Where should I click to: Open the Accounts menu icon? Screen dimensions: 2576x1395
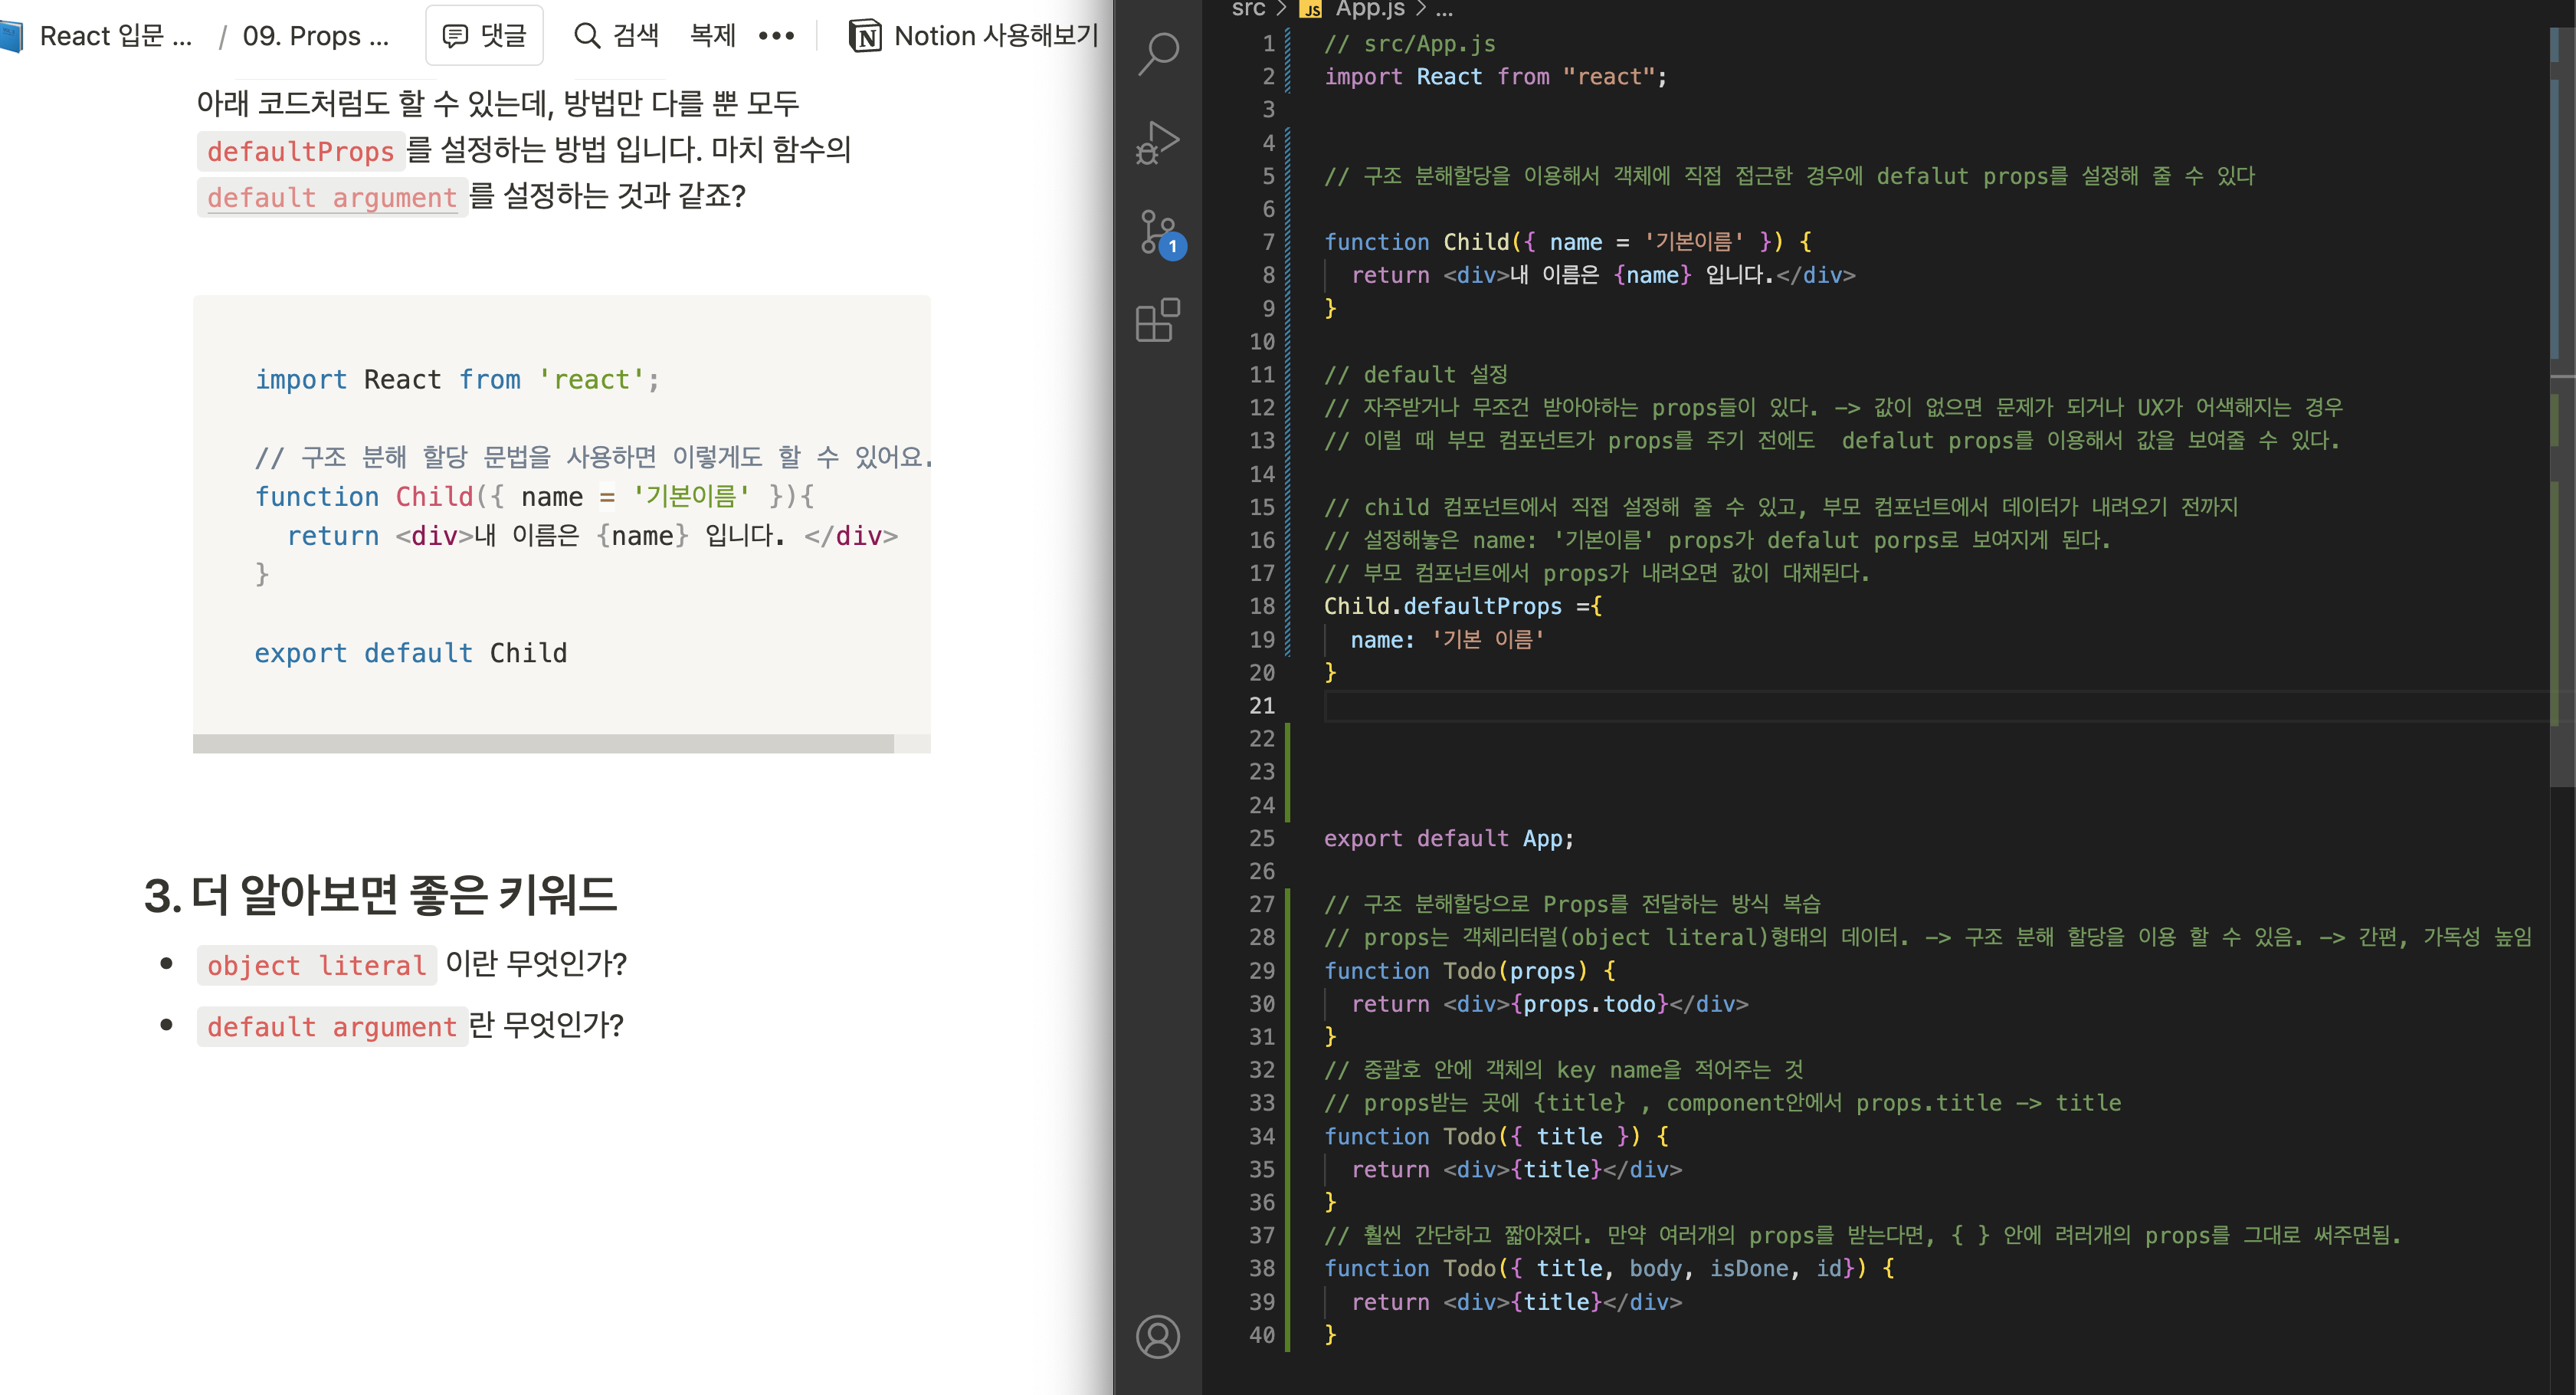[x=1158, y=1336]
